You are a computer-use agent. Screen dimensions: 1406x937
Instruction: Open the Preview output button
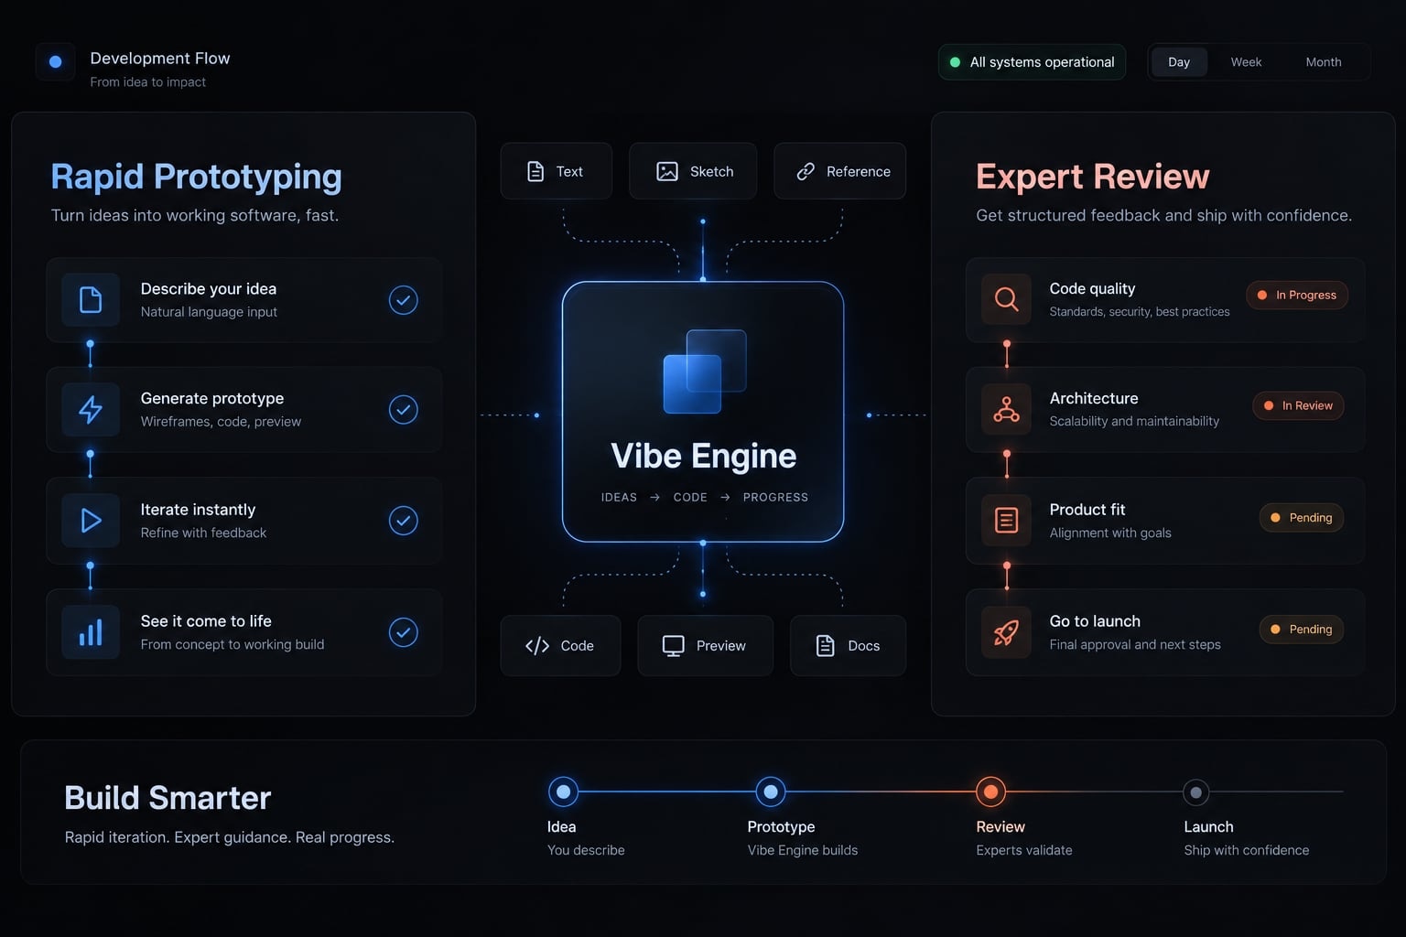click(x=705, y=646)
